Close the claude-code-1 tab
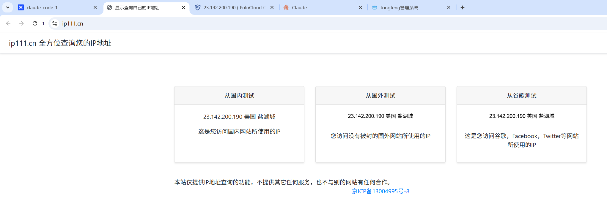This screenshot has height=215, width=607. (x=95, y=7)
